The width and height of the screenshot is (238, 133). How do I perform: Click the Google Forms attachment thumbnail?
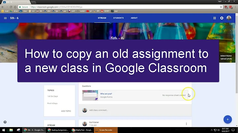[90, 95]
